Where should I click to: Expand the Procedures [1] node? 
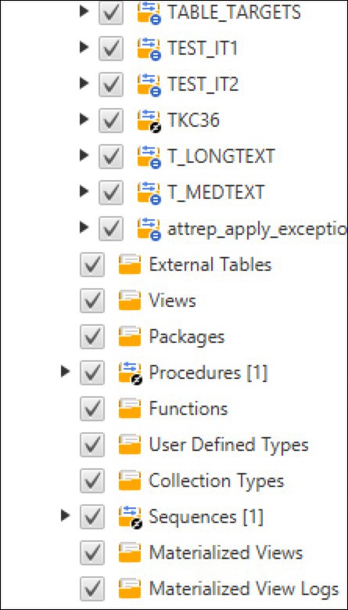click(65, 372)
